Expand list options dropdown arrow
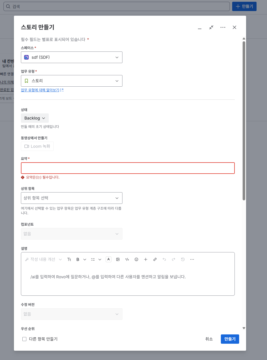Image resolution: width=267 pixels, height=360 pixels. point(100,259)
